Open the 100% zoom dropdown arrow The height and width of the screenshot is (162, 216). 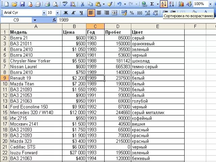(210, 4)
